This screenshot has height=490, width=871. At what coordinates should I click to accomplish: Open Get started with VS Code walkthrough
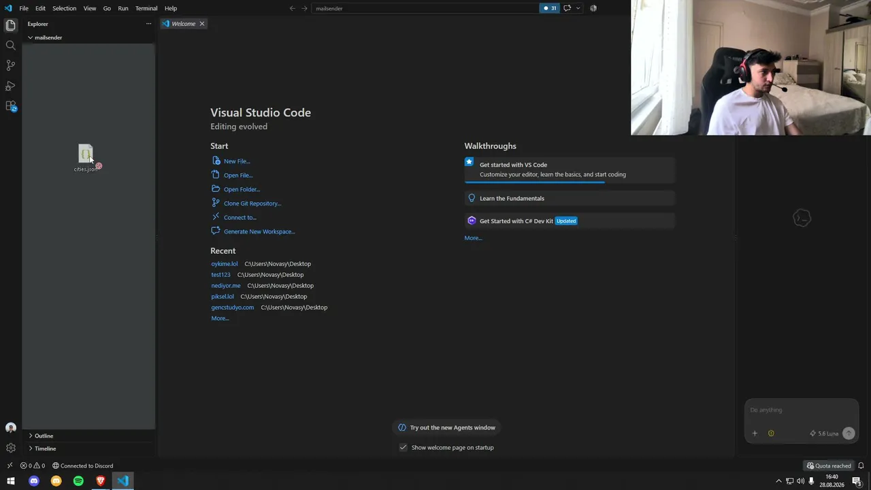tap(570, 169)
